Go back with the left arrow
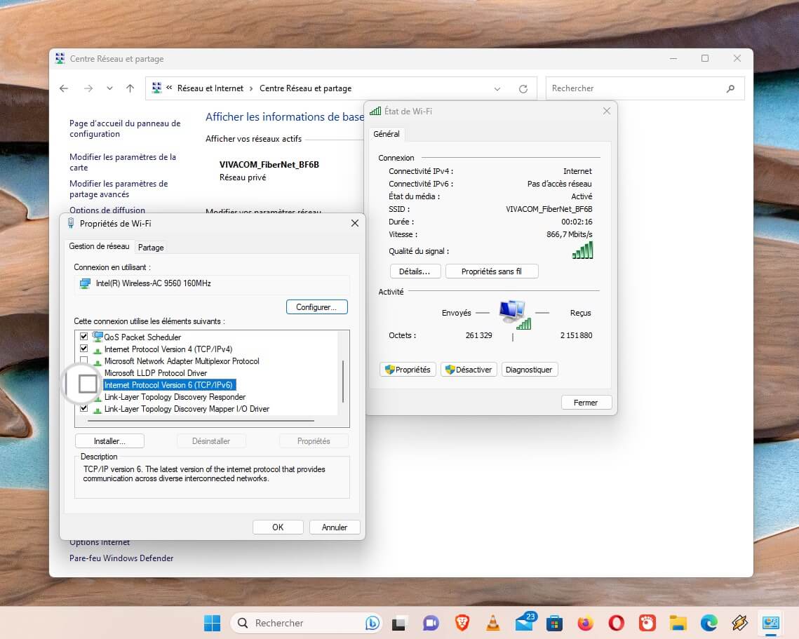 pos(64,88)
